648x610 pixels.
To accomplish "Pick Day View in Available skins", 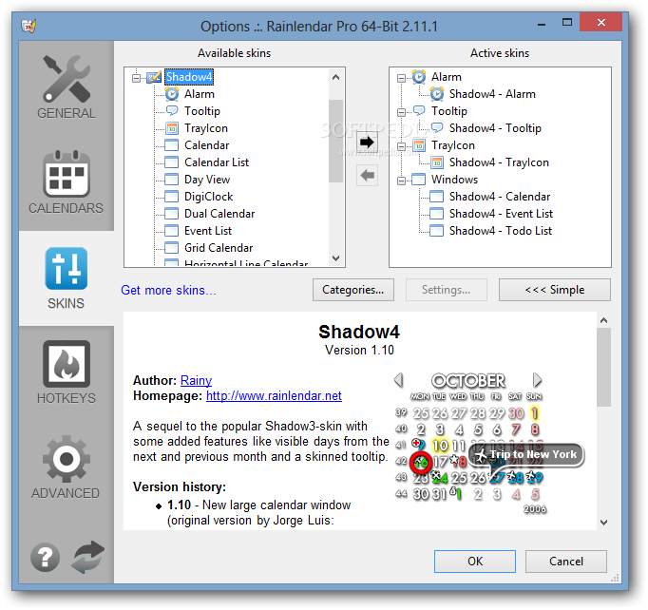I will tap(207, 180).
